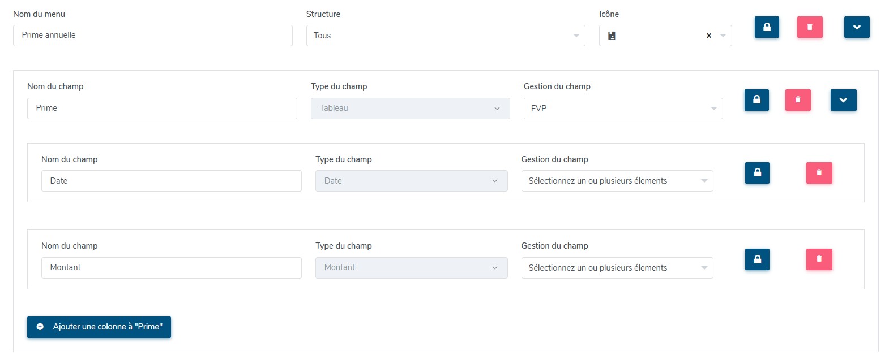Remove the Date column with trash icon
889x360 pixels.
tap(819, 173)
